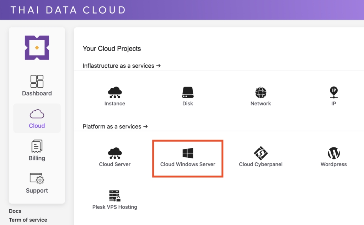Open the Billing receipt icon
Viewport: 364px width, 225px height.
point(37,146)
